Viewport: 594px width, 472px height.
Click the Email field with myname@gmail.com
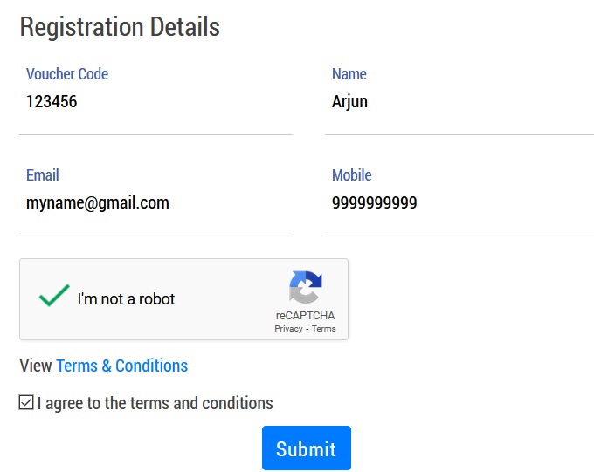(x=155, y=203)
